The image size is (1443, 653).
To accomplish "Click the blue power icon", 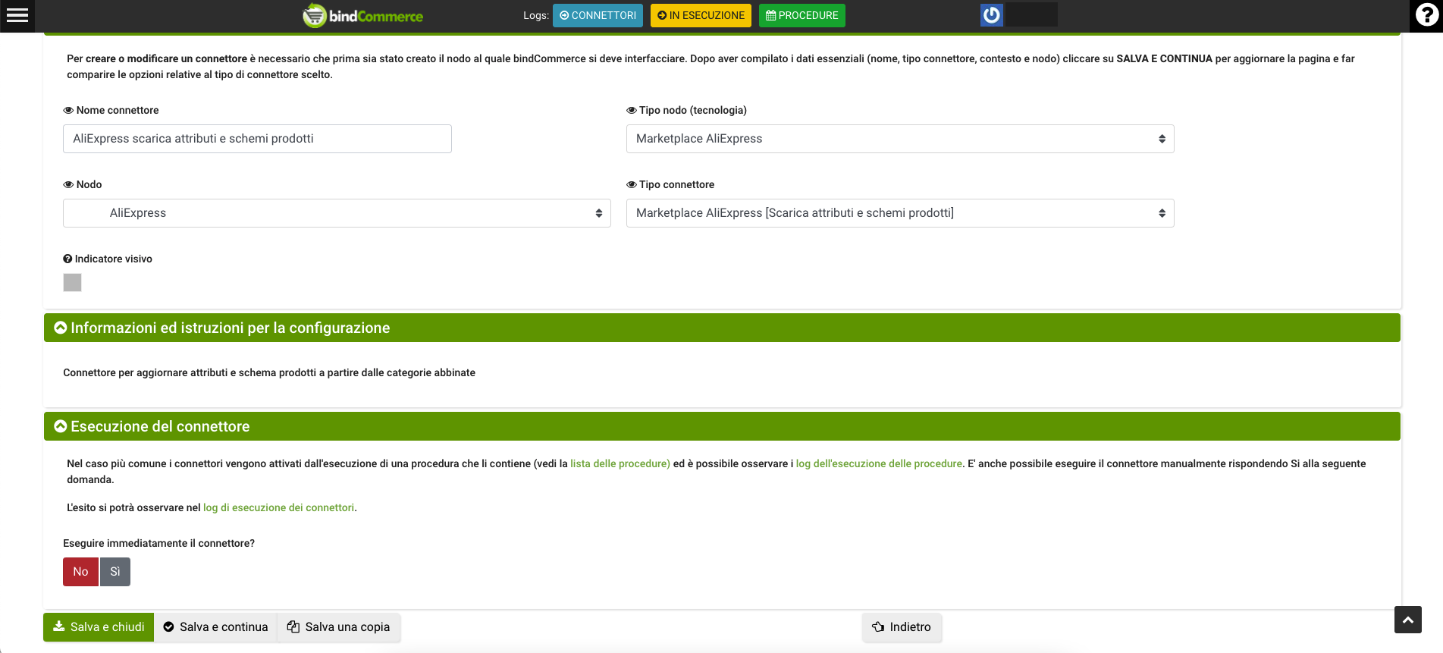I will (x=991, y=15).
